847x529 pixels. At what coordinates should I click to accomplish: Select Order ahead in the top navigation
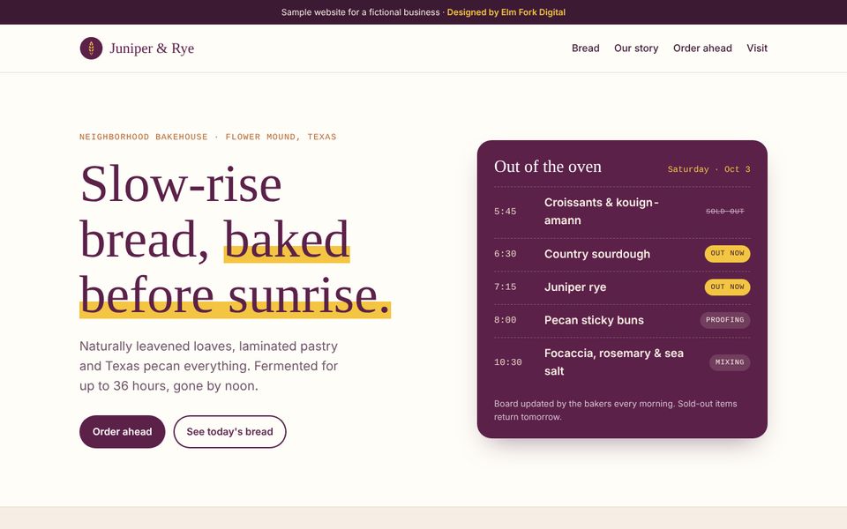click(702, 48)
